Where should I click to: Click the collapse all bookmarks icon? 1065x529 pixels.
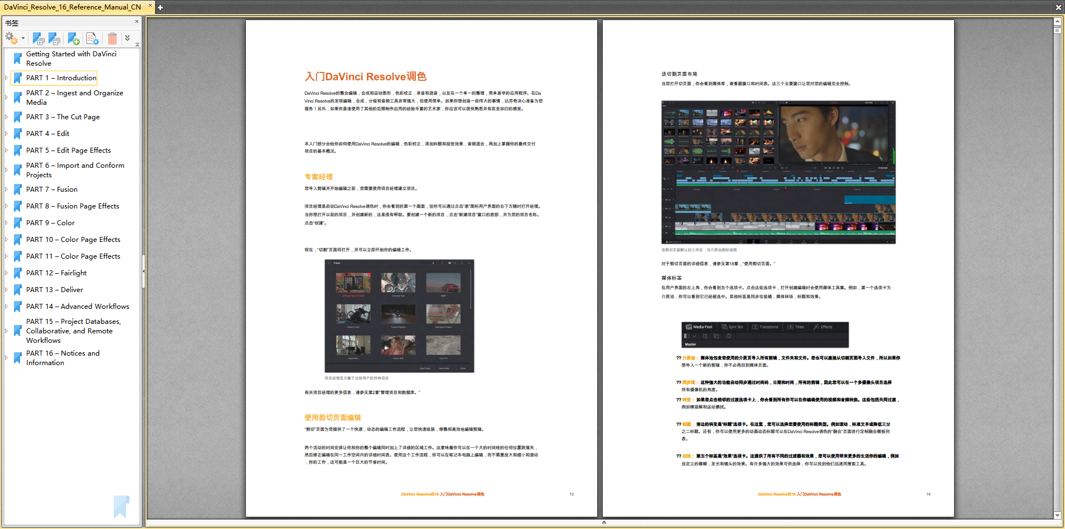(x=55, y=38)
